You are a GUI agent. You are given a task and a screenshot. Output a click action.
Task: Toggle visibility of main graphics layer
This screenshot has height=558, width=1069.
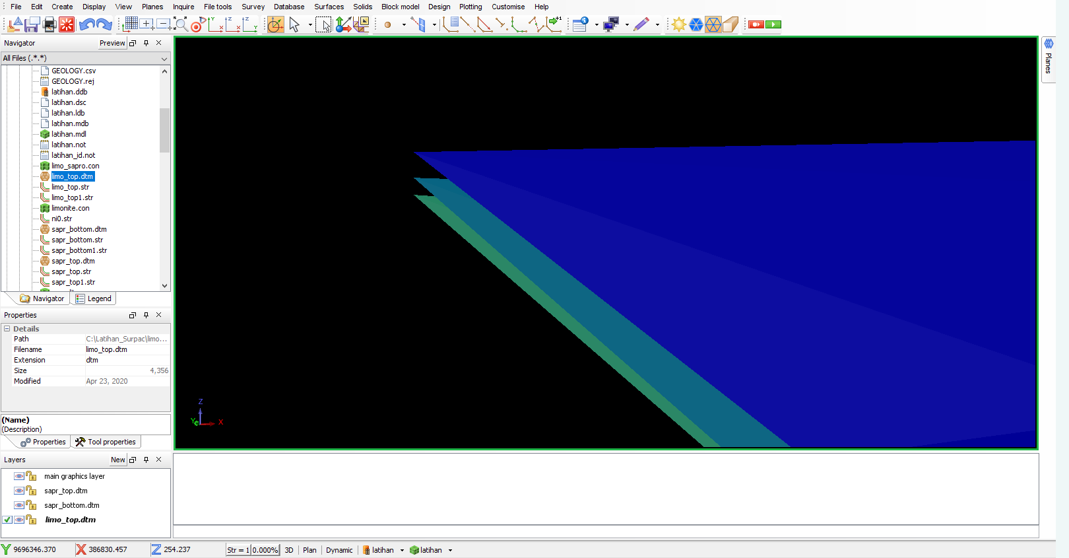(x=19, y=476)
